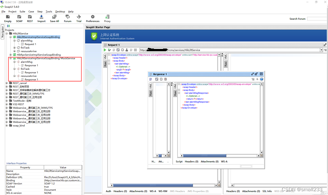Click the maximize-arrow icon in Response 1 title bar
The width and height of the screenshot is (328, 195).
pyautogui.click(x=256, y=74)
